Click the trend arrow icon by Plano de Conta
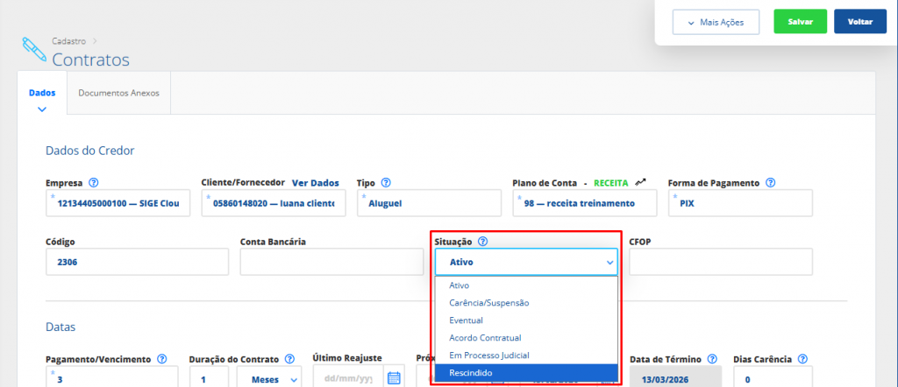This screenshot has width=898, height=387. (641, 183)
